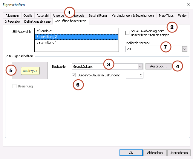Uncheck Quickinfo-Dauer in Sekunden checkbox
The width and height of the screenshot is (193, 159).
click(74, 75)
